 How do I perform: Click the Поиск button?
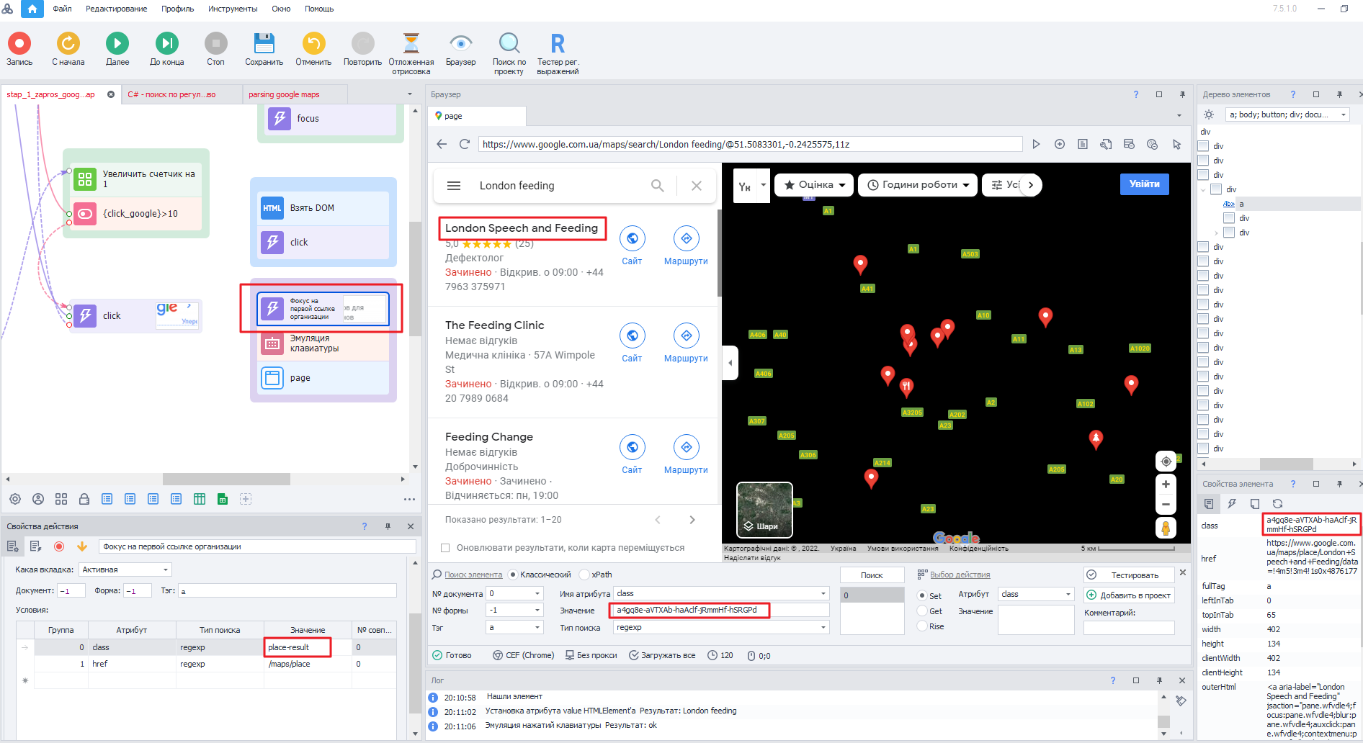tap(872, 575)
